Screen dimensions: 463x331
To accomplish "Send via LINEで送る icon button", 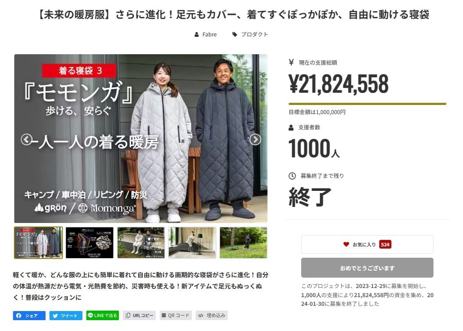I will pyautogui.click(x=102, y=315).
